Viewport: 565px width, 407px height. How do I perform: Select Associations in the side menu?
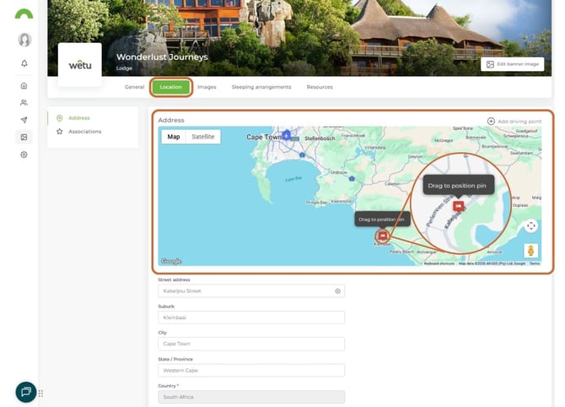click(x=84, y=132)
